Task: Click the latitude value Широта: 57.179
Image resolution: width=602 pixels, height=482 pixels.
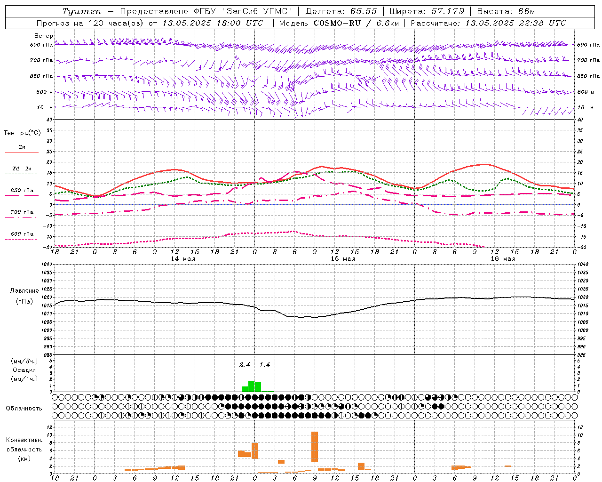Action: (427, 11)
